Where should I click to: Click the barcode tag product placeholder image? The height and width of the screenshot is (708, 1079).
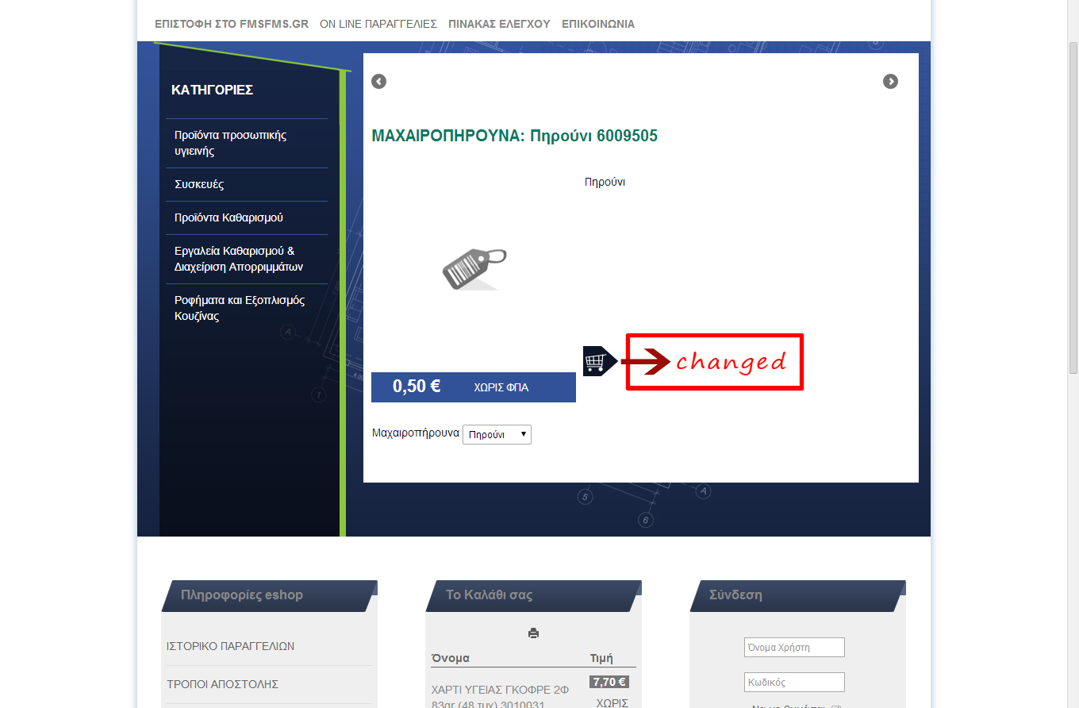(474, 268)
